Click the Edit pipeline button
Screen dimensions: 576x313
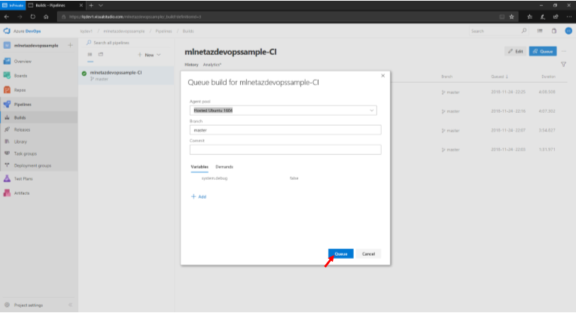515,51
